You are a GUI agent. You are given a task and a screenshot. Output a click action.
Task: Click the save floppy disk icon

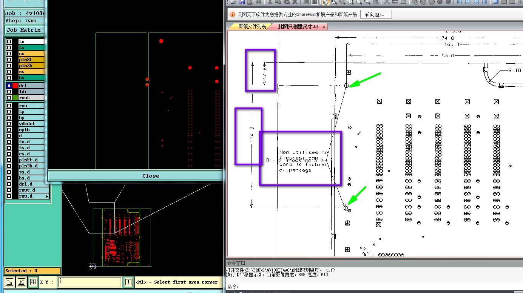click(242, 2)
